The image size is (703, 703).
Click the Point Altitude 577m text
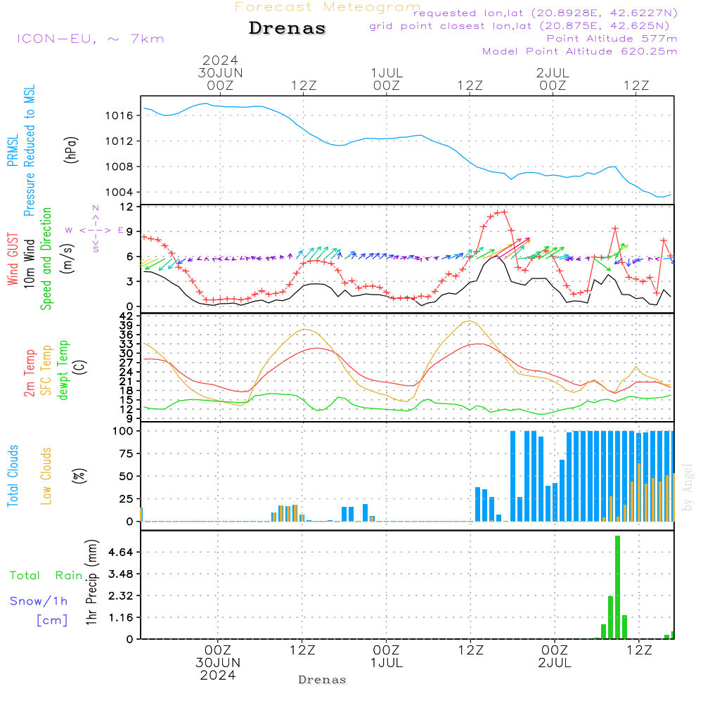(612, 39)
